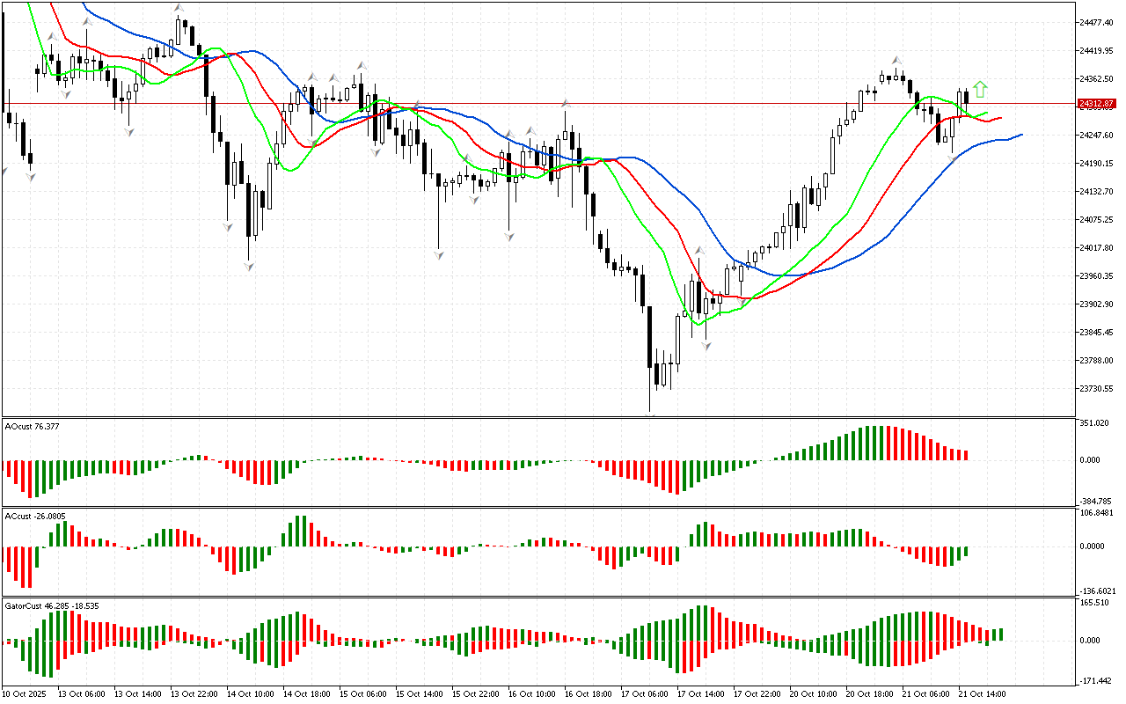The width and height of the screenshot is (1126, 704).
Task: Click the 24477.40 price scale value
Action: click(1095, 22)
